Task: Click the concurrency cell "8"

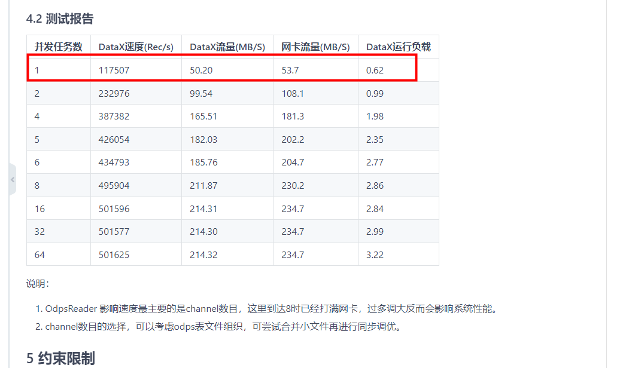Action: pos(59,186)
